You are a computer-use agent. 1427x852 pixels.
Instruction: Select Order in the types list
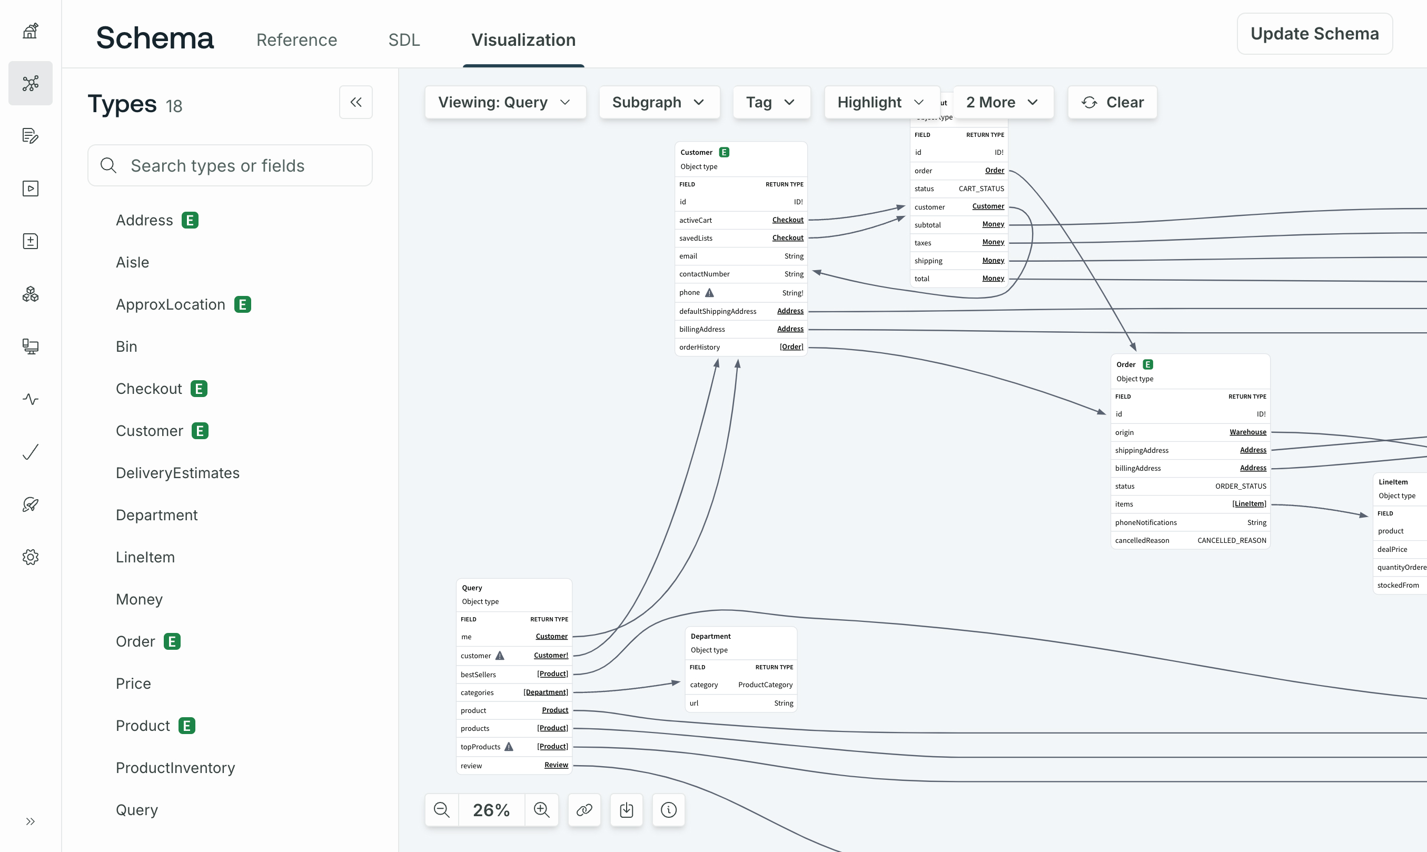[x=135, y=641]
